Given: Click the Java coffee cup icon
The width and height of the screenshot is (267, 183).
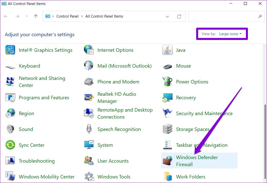Looking at the screenshot, I should tap(168, 50).
